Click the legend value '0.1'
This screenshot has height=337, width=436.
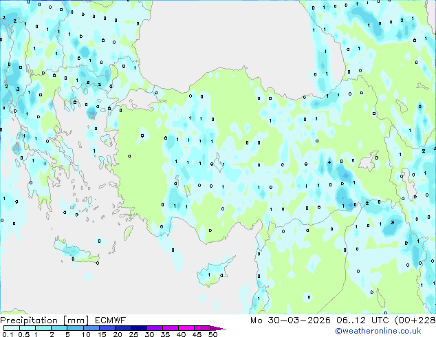click(x=8, y=334)
